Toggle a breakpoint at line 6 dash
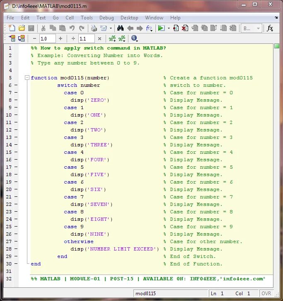 [16, 85]
